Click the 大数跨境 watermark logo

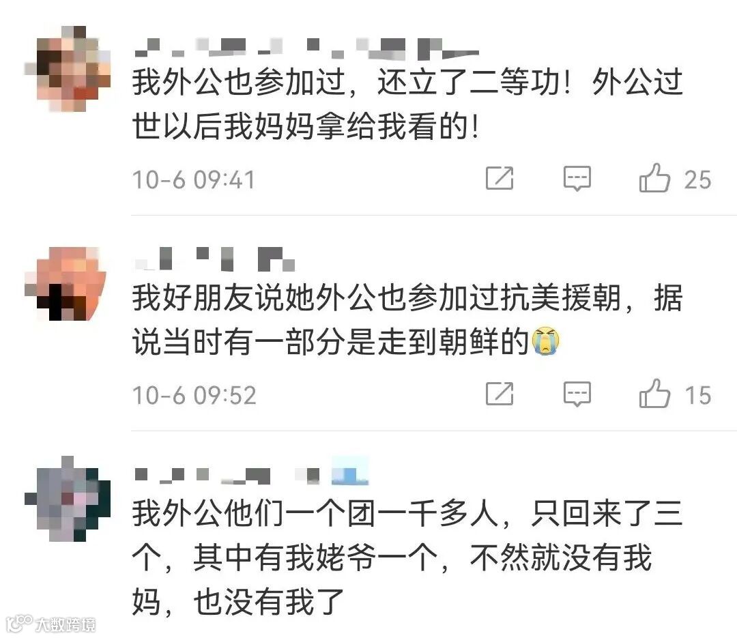click(x=52, y=624)
